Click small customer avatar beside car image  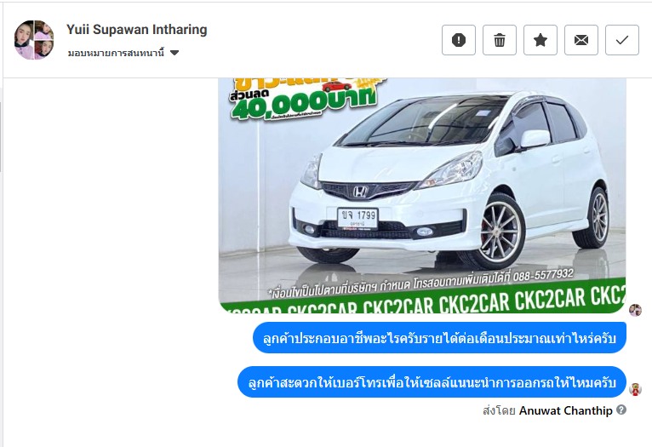635,310
